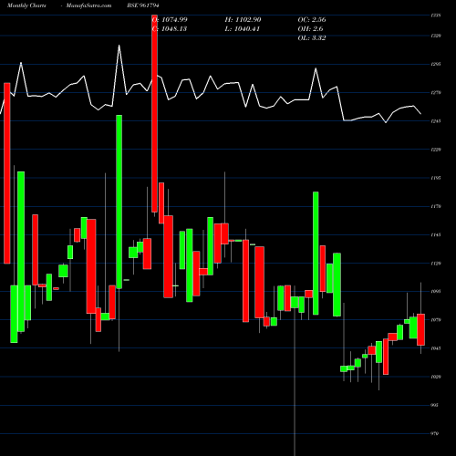Screen dimensions: 456x456
Task: Click the close price value 1048.13
Action: [174, 29]
